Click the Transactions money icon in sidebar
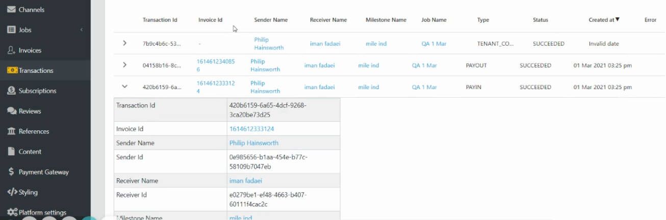 [x=12, y=70]
